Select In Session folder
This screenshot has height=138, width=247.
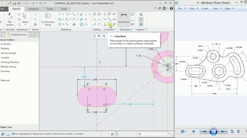tap(6, 44)
